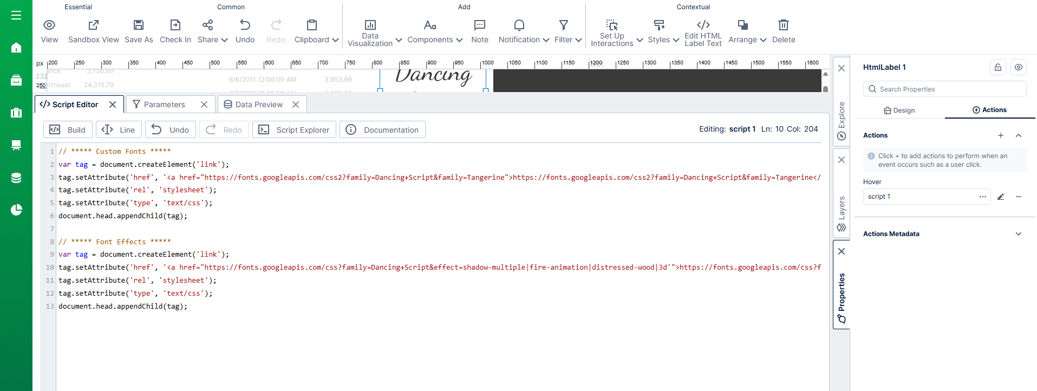Toggle lock on HtmlLabel 1

998,67
